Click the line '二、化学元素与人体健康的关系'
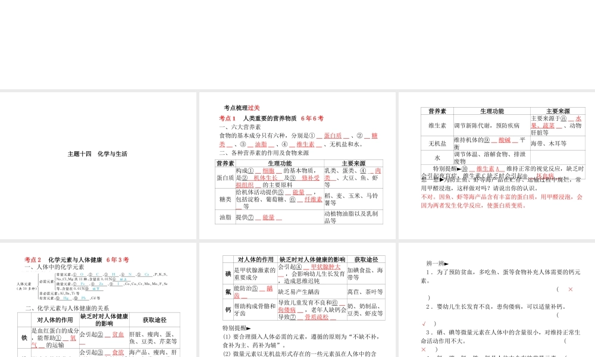Image resolution: width=595 pixels, height=357 pixels. pos(67,308)
